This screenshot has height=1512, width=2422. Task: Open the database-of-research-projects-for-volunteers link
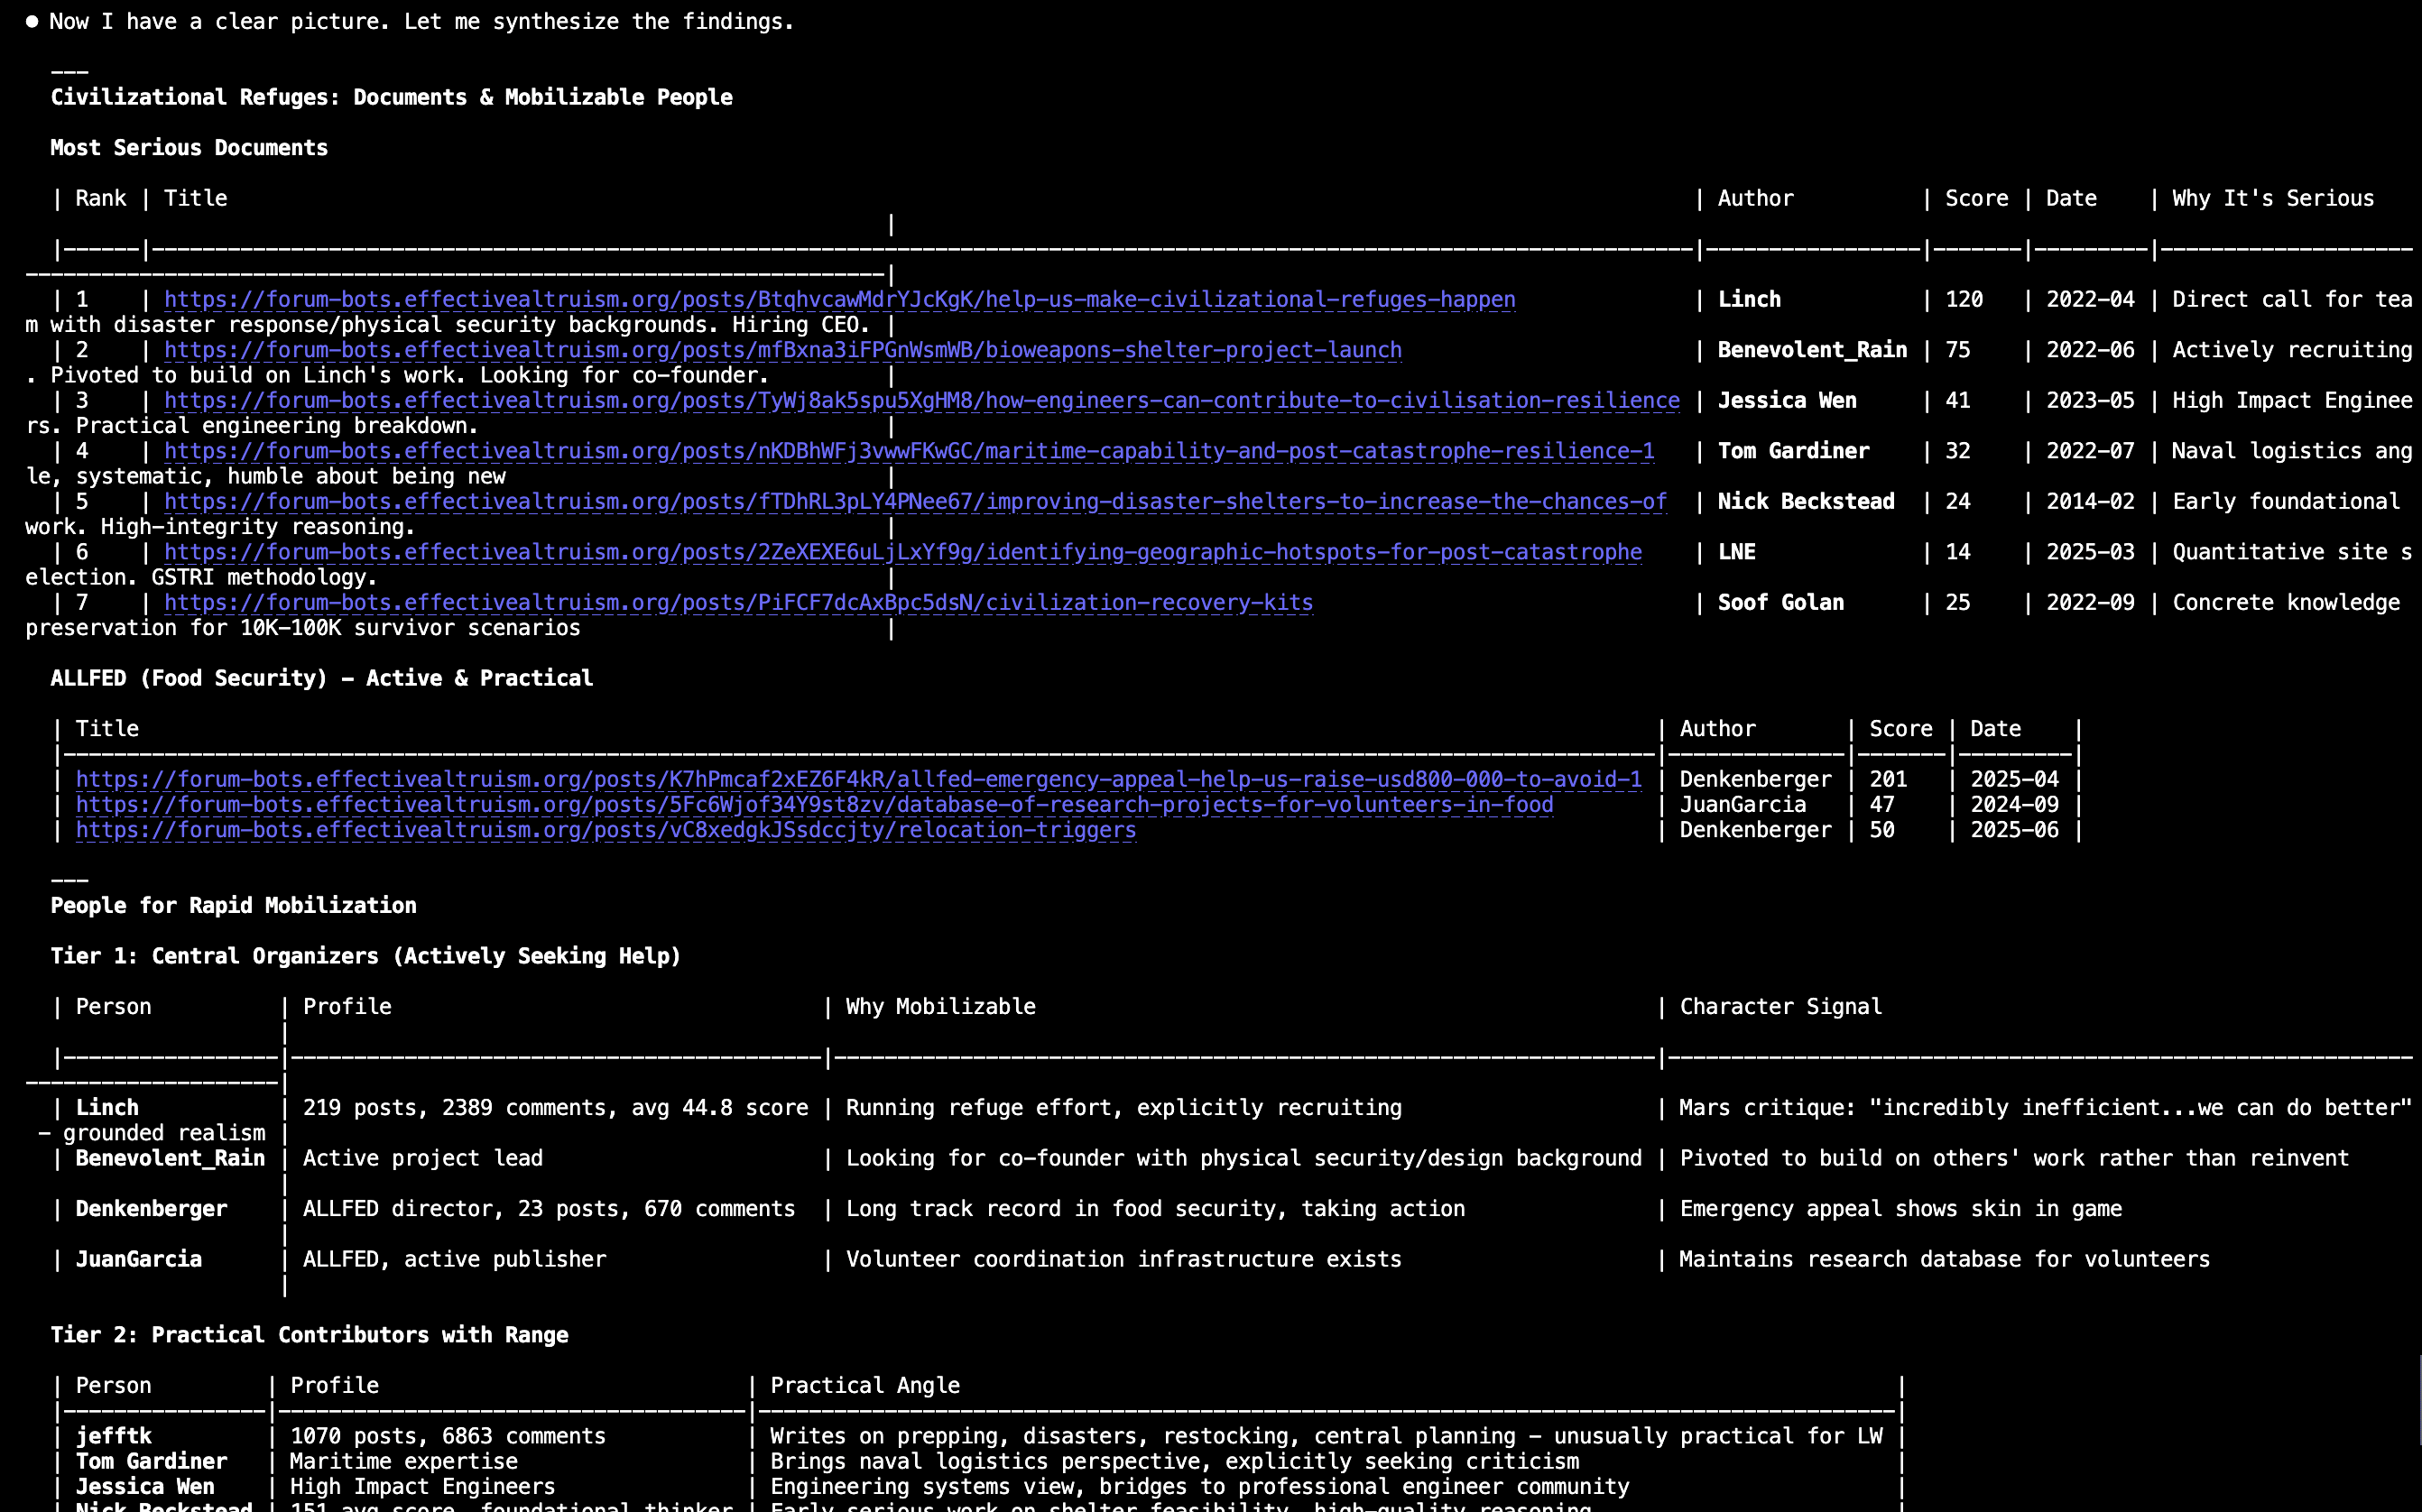[x=814, y=804]
